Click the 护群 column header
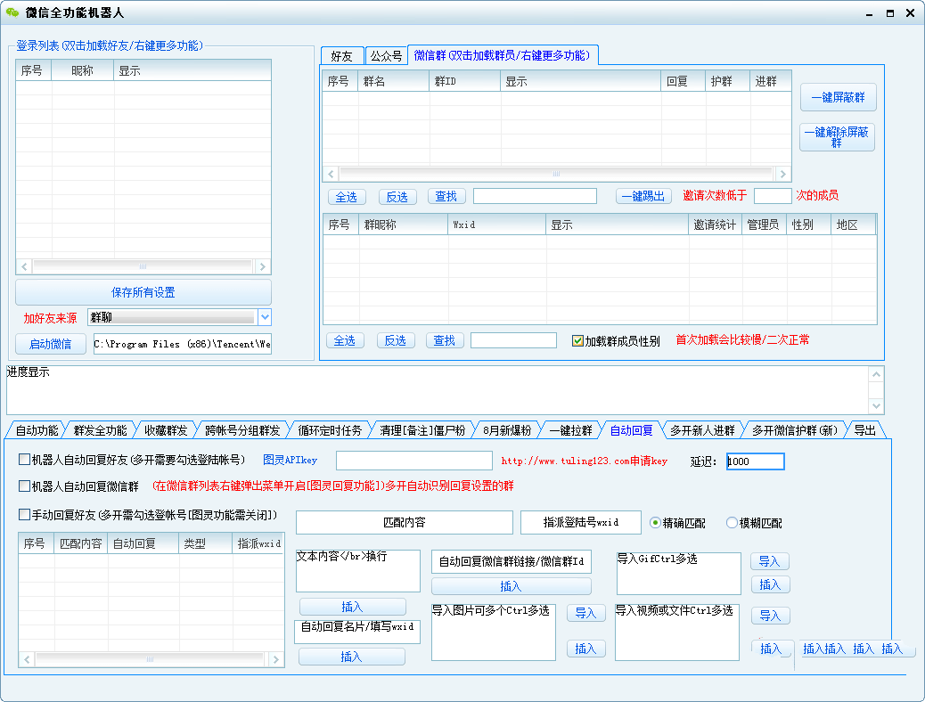925x702 pixels. tap(727, 81)
